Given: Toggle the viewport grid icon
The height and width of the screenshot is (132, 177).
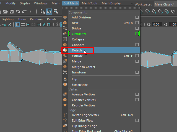Looking at the screenshot, I should click(x=17, y=24).
